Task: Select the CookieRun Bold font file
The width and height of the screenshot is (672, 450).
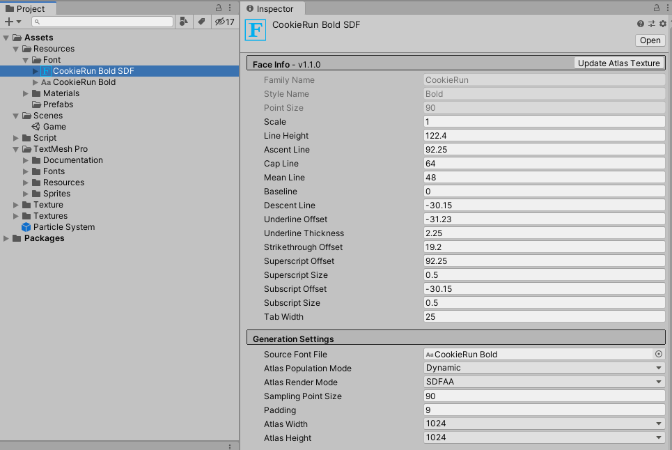Action: coord(84,82)
